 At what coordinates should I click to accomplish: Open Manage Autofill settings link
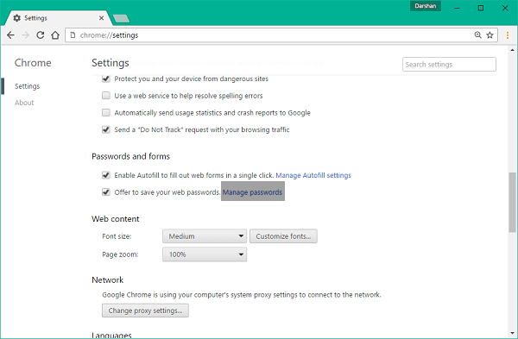[x=313, y=175]
